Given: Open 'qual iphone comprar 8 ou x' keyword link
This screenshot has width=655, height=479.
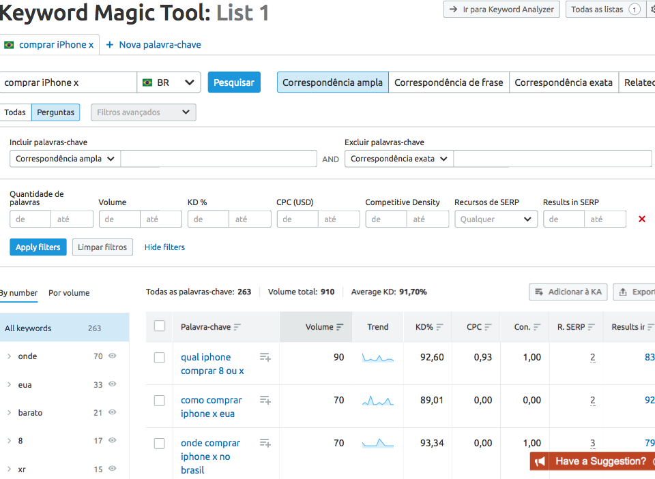Looking at the screenshot, I should (212, 364).
